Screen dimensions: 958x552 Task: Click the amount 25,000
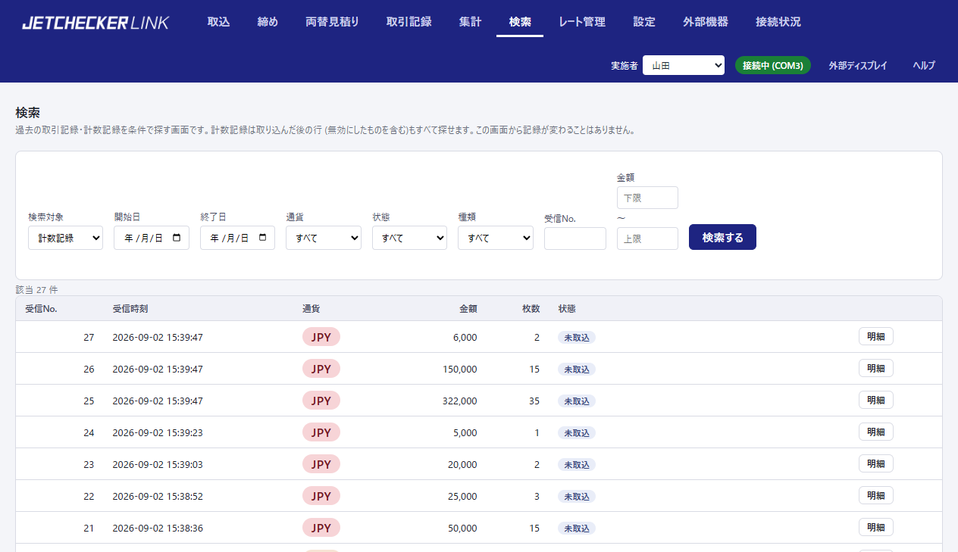point(462,496)
